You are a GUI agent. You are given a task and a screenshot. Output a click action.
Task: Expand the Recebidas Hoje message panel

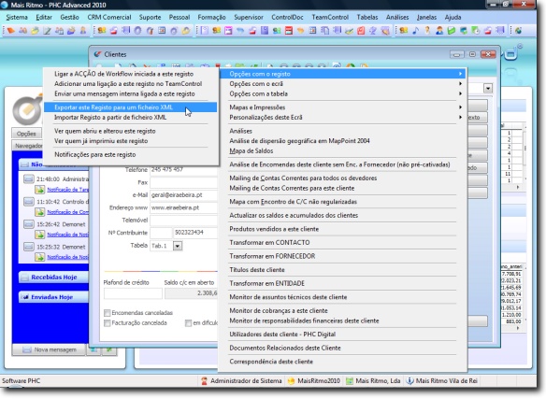pos(53,278)
